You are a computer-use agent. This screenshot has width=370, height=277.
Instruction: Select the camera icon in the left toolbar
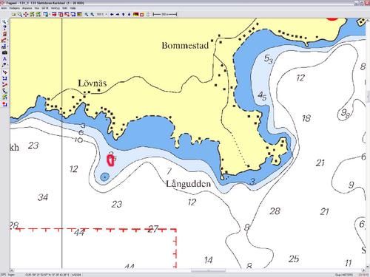pos(4,52)
